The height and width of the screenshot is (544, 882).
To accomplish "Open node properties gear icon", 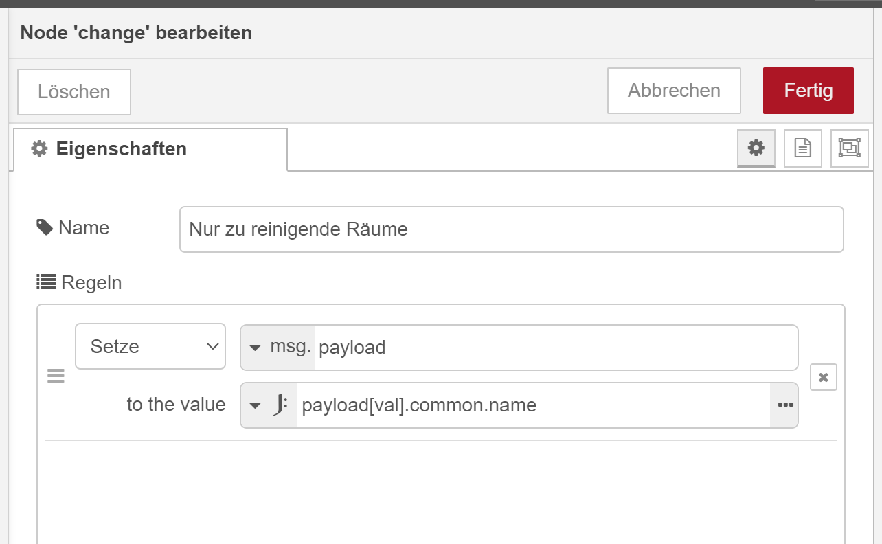I will tap(756, 148).
